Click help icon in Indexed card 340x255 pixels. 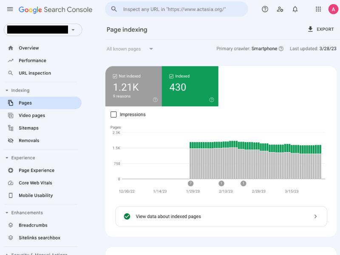click(x=212, y=99)
